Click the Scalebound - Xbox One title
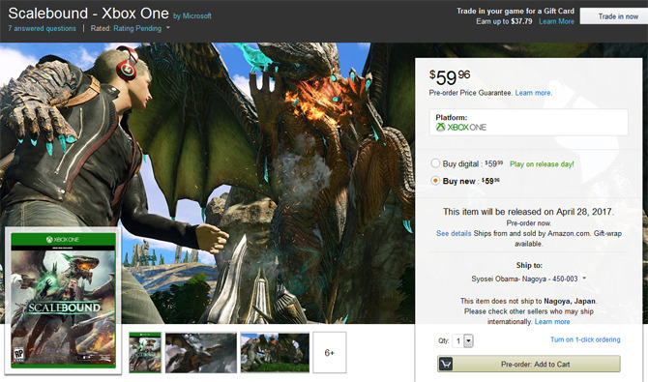Viewport: 648px width, 382px height. pyautogui.click(x=88, y=14)
